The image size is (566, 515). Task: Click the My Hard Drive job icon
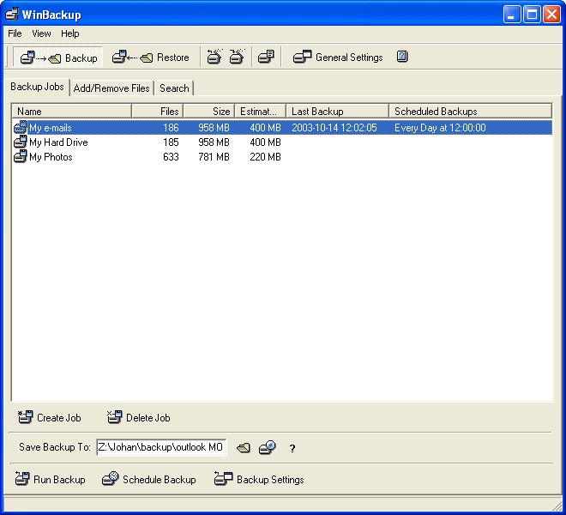[x=21, y=142]
